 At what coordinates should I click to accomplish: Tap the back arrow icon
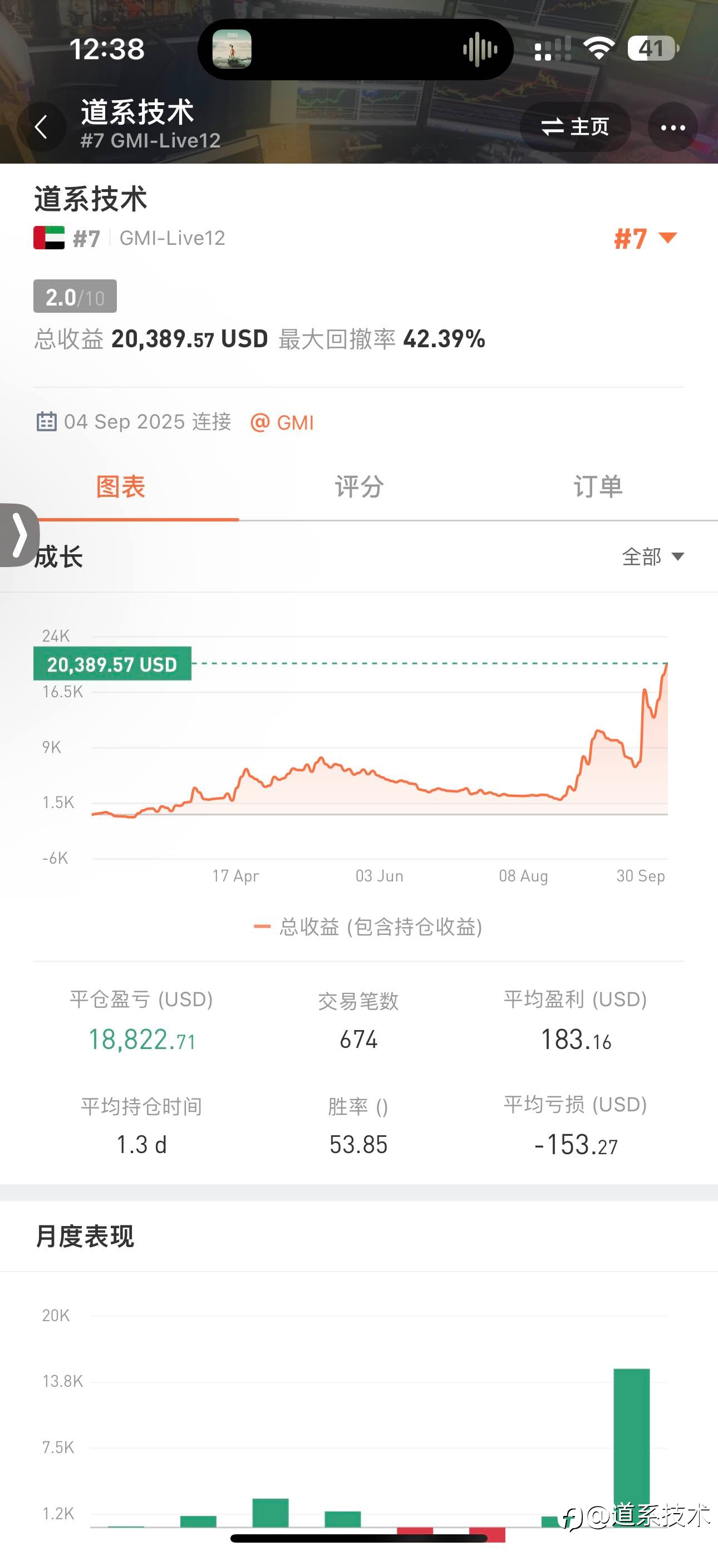(x=41, y=127)
